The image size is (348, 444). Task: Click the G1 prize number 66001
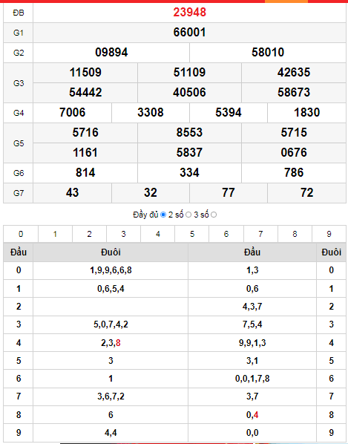click(189, 32)
